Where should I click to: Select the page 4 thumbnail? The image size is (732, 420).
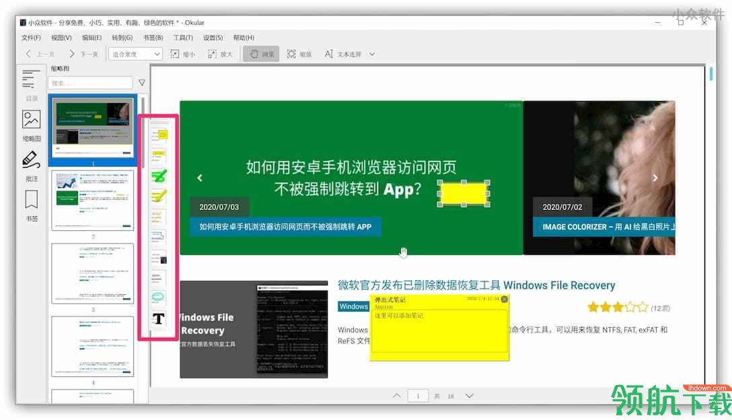(x=92, y=347)
